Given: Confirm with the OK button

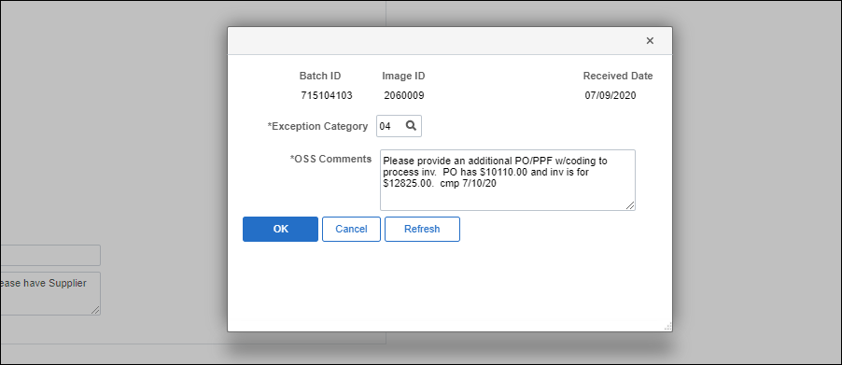Looking at the screenshot, I should (280, 230).
